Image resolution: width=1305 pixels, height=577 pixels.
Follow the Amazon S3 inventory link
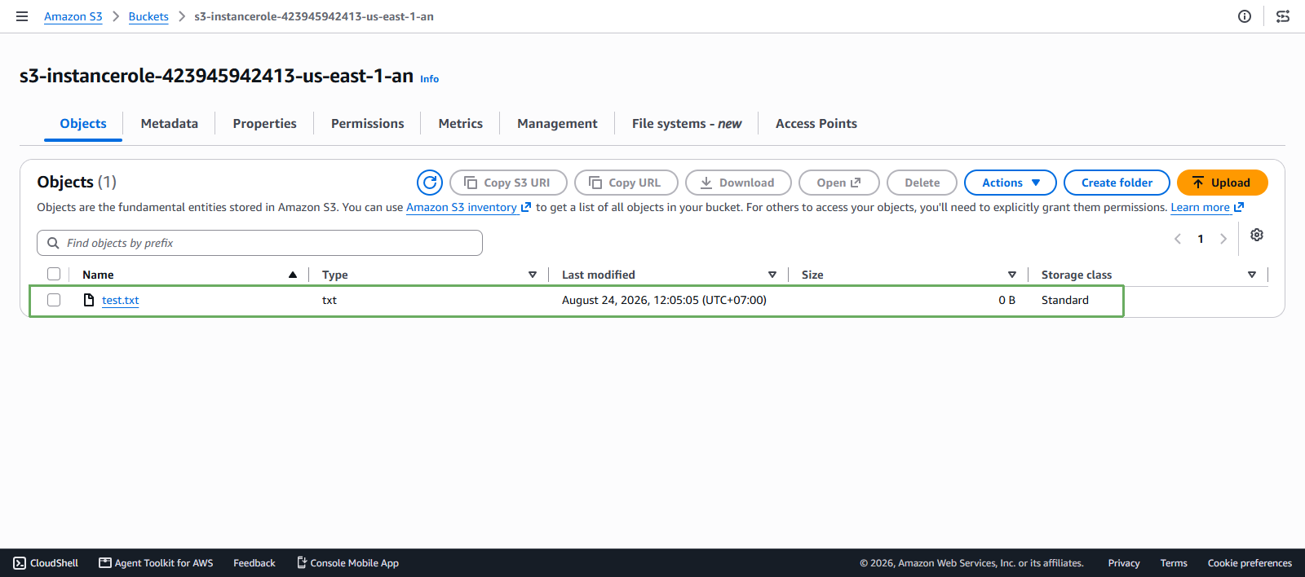pos(468,207)
